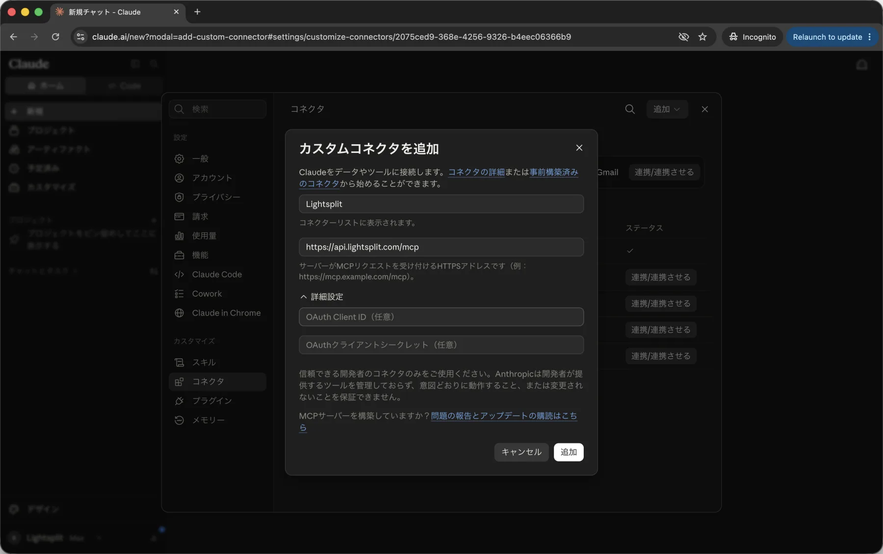Open Claude in Chrome settings
Viewport: 883px width, 554px height.
[218, 313]
